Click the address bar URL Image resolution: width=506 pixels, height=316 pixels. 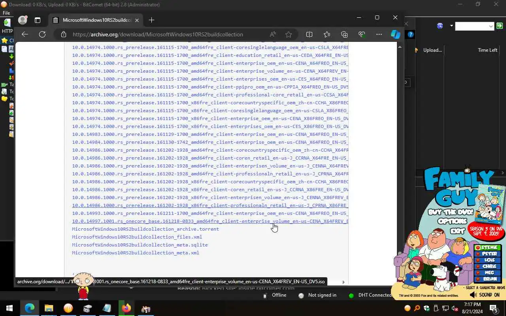[158, 34]
